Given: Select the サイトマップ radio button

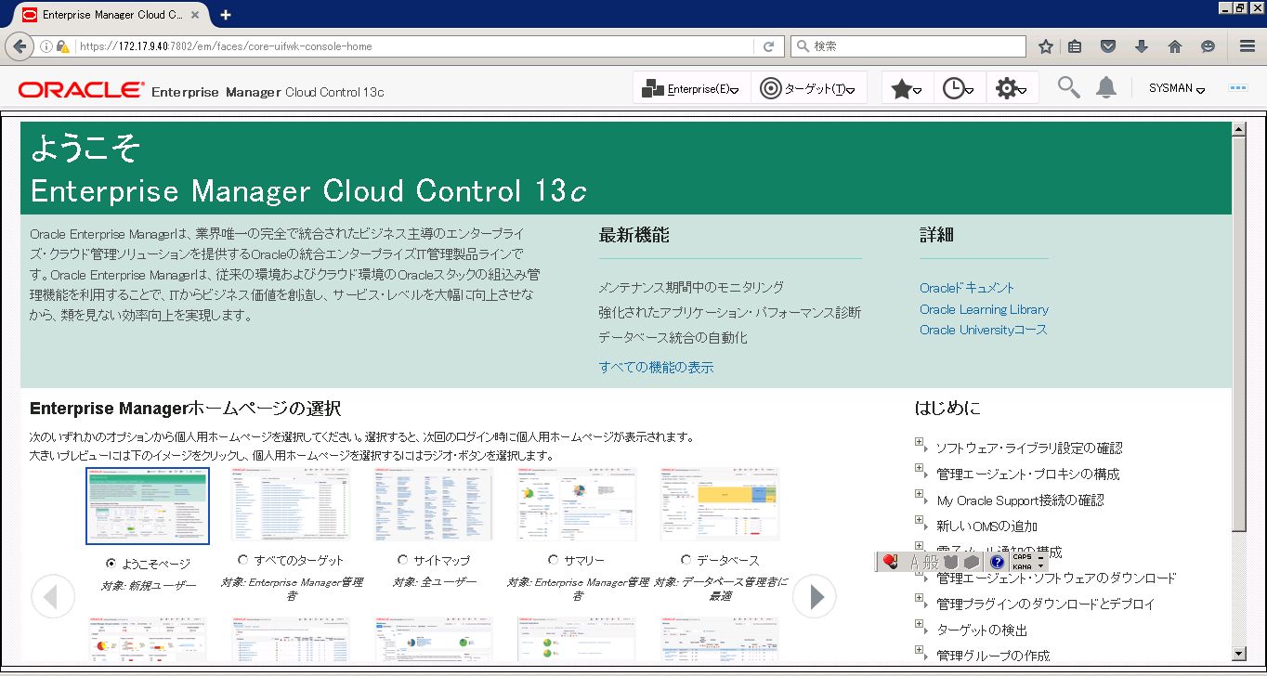Looking at the screenshot, I should (x=402, y=560).
